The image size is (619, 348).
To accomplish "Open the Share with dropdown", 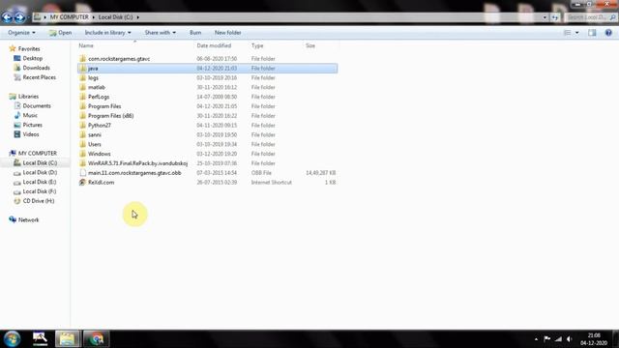I will click(160, 33).
